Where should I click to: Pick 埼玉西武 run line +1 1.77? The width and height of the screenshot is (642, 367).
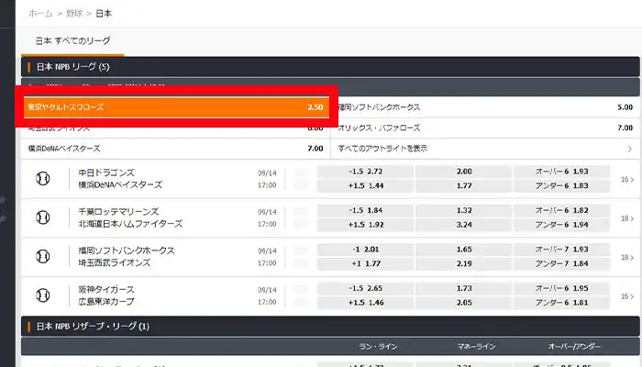click(x=366, y=264)
